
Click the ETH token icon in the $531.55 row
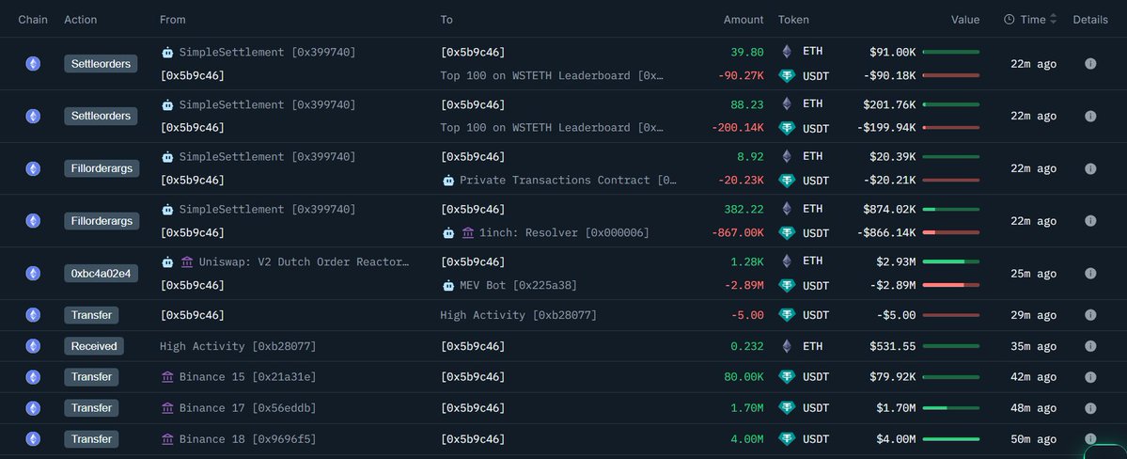[786, 346]
